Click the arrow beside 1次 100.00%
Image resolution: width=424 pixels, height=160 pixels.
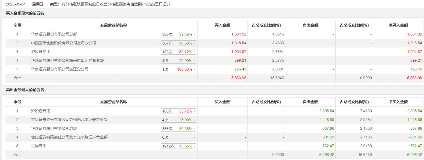point(194,69)
